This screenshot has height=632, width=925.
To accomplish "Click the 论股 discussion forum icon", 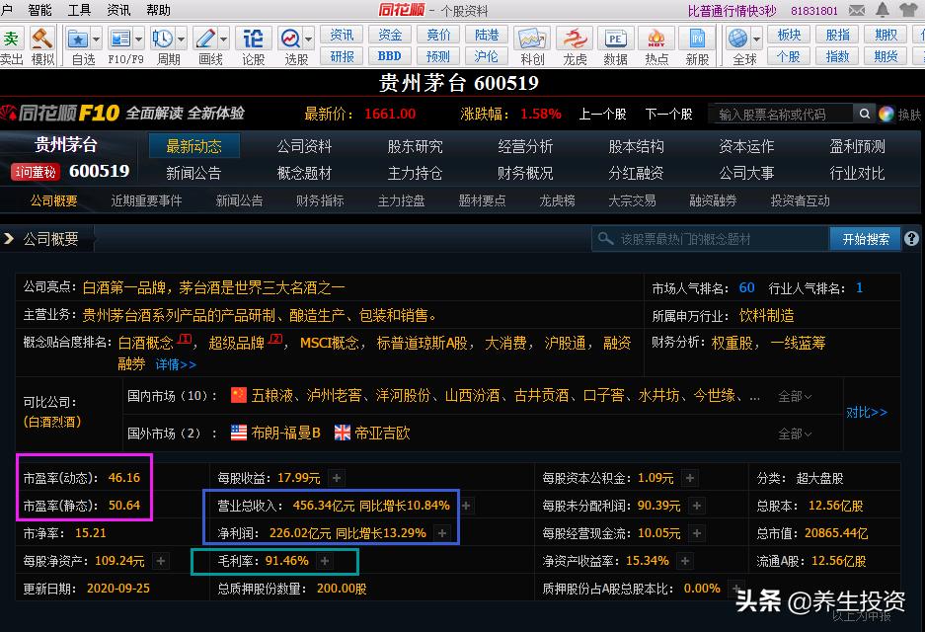I will point(253,38).
